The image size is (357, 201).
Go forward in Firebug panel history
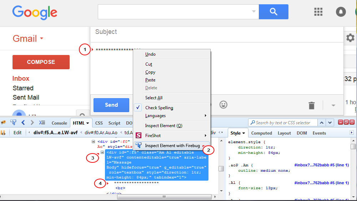[32, 122]
